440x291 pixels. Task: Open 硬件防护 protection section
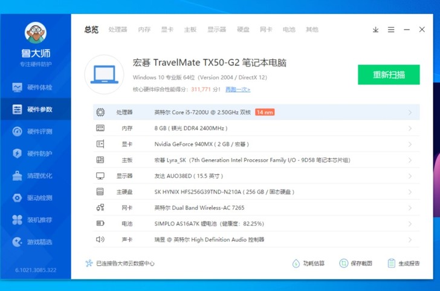point(35,154)
